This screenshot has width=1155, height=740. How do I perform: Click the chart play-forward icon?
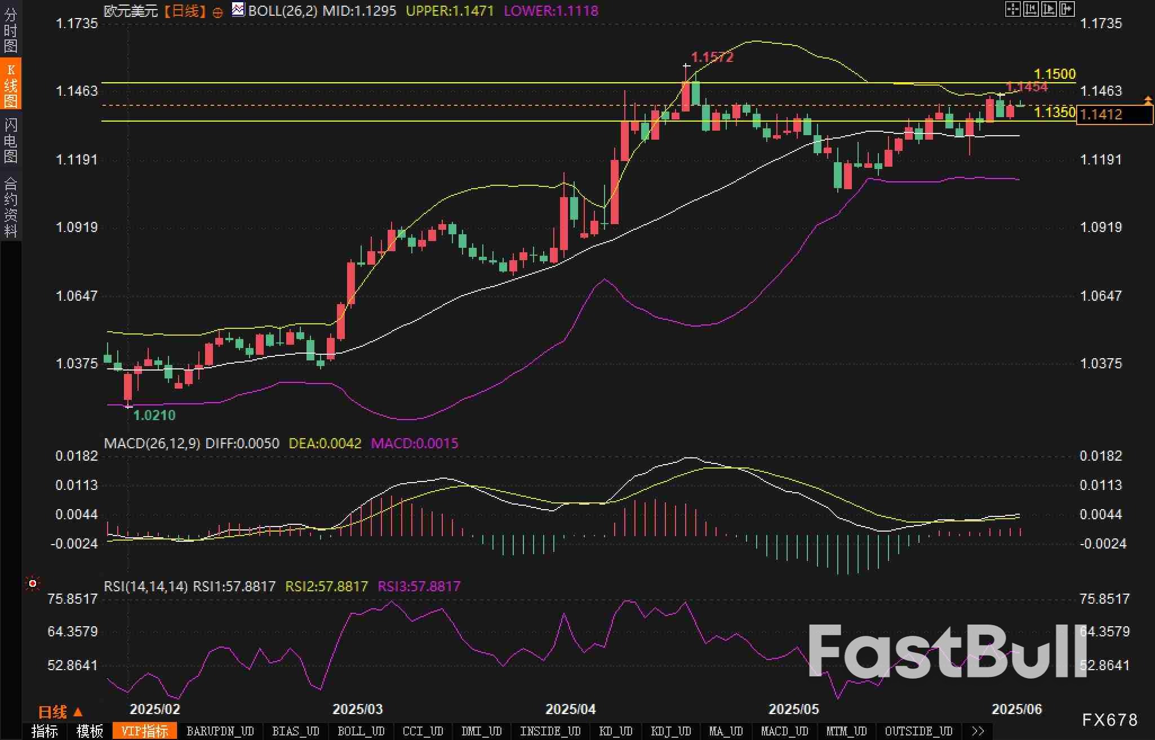[1049, 9]
